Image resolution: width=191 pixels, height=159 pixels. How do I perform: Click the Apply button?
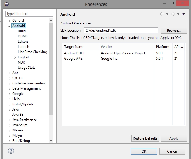pyautogui.click(x=174, y=138)
